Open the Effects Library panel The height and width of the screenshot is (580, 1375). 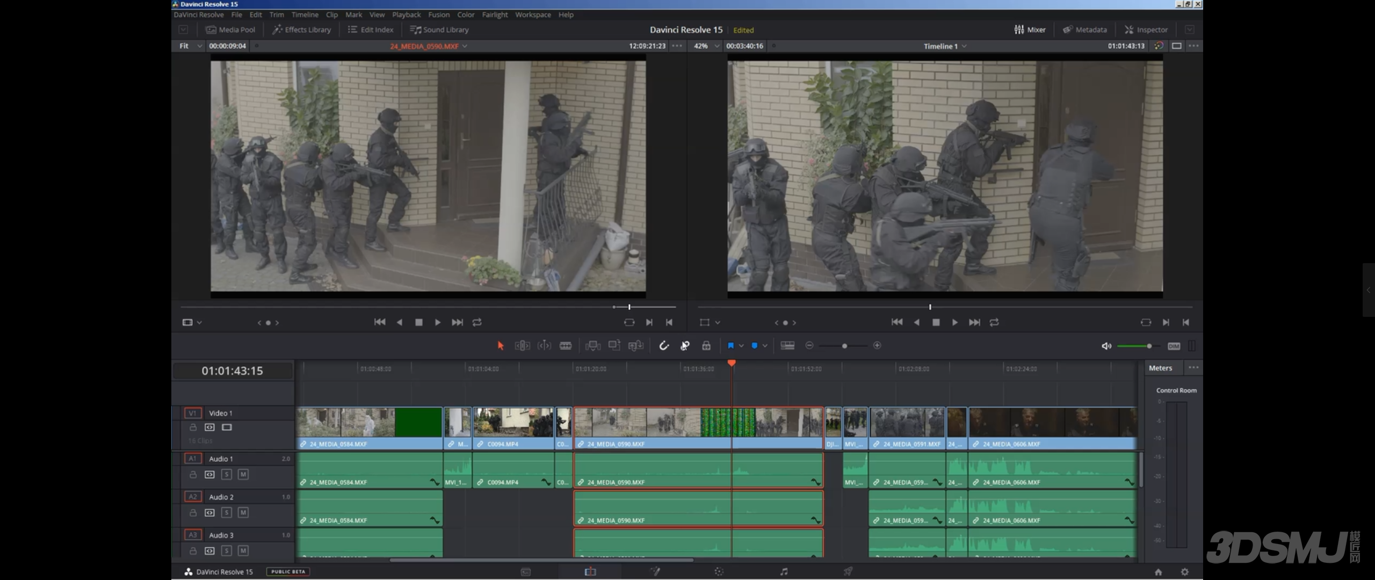click(x=302, y=30)
